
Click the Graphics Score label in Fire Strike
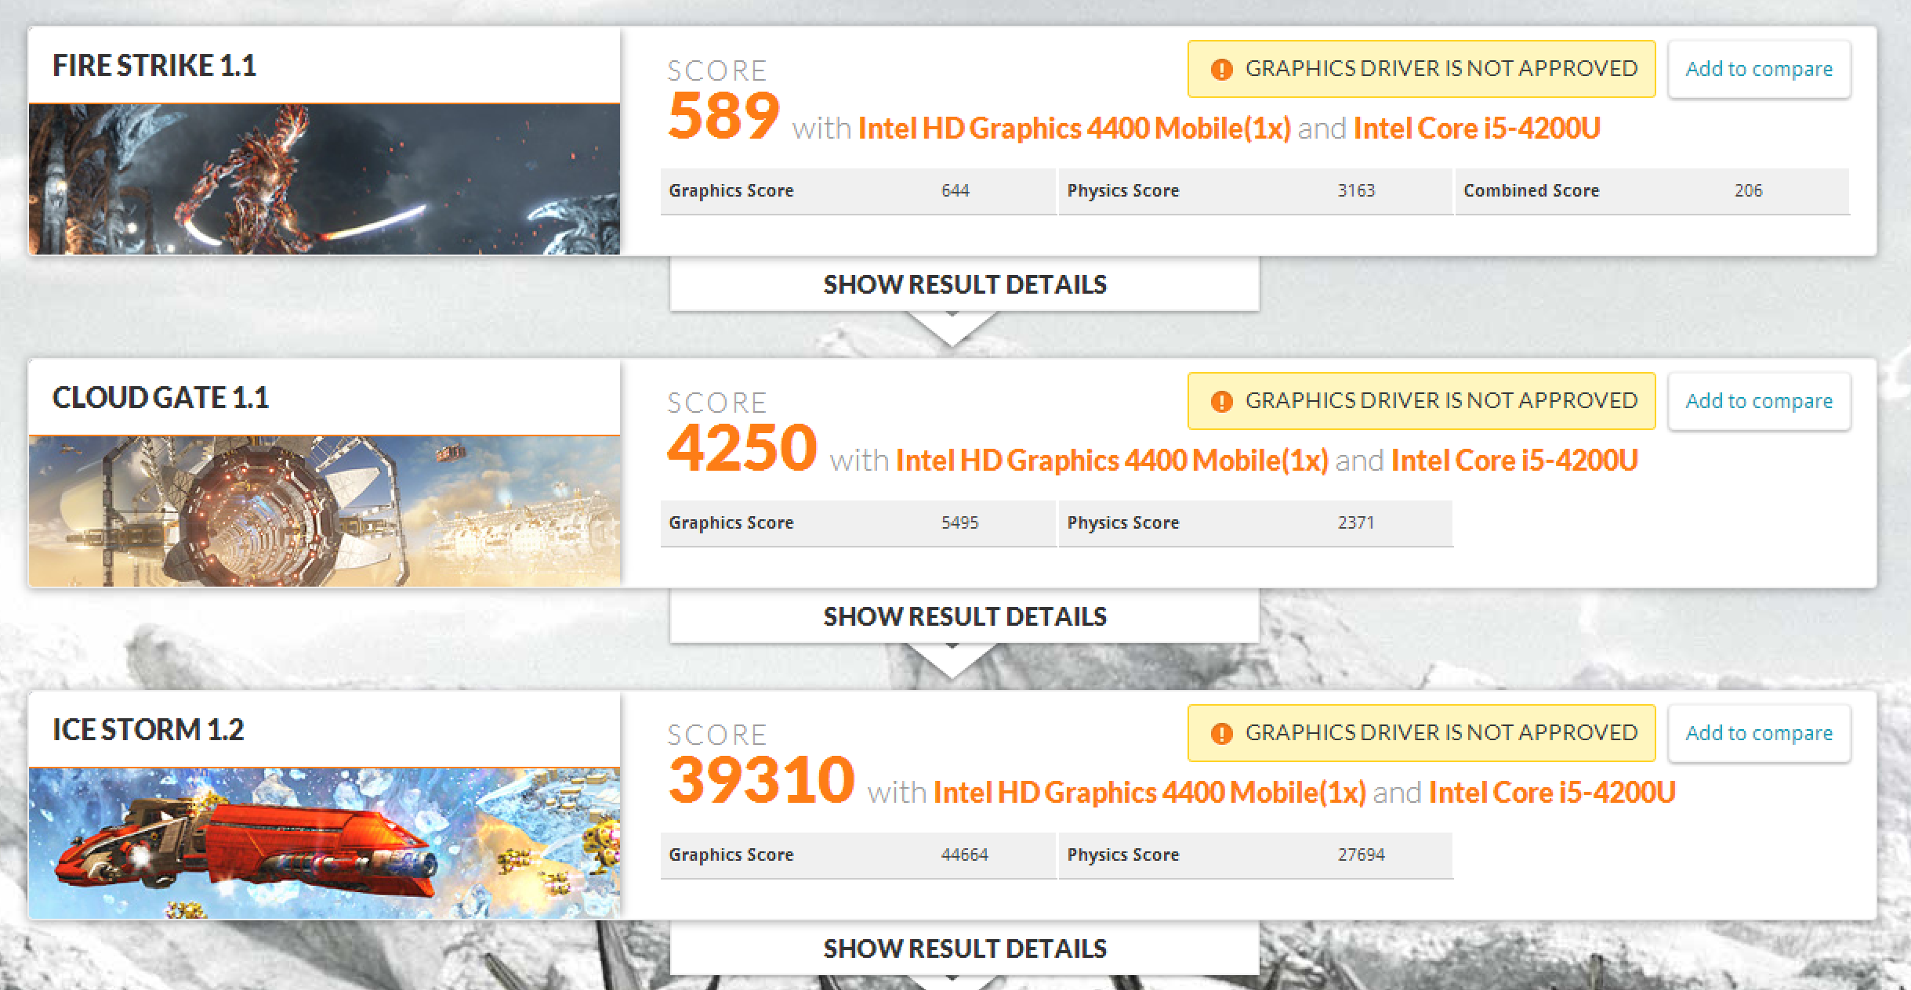[x=731, y=191]
